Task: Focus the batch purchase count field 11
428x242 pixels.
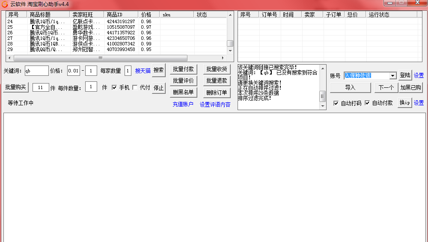Action: [41, 87]
